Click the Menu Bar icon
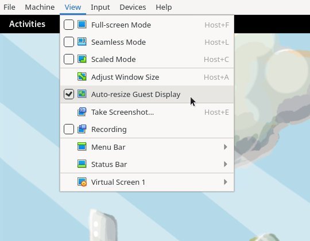 point(82,147)
